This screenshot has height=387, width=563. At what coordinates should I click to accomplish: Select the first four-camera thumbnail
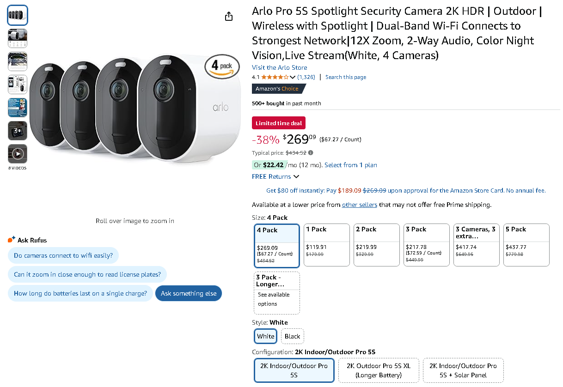tap(18, 15)
